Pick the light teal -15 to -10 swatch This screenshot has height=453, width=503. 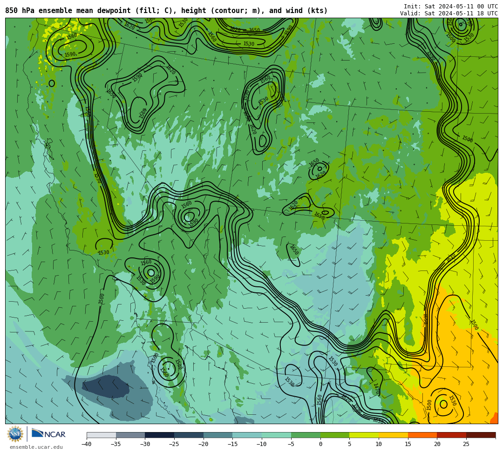247,435
